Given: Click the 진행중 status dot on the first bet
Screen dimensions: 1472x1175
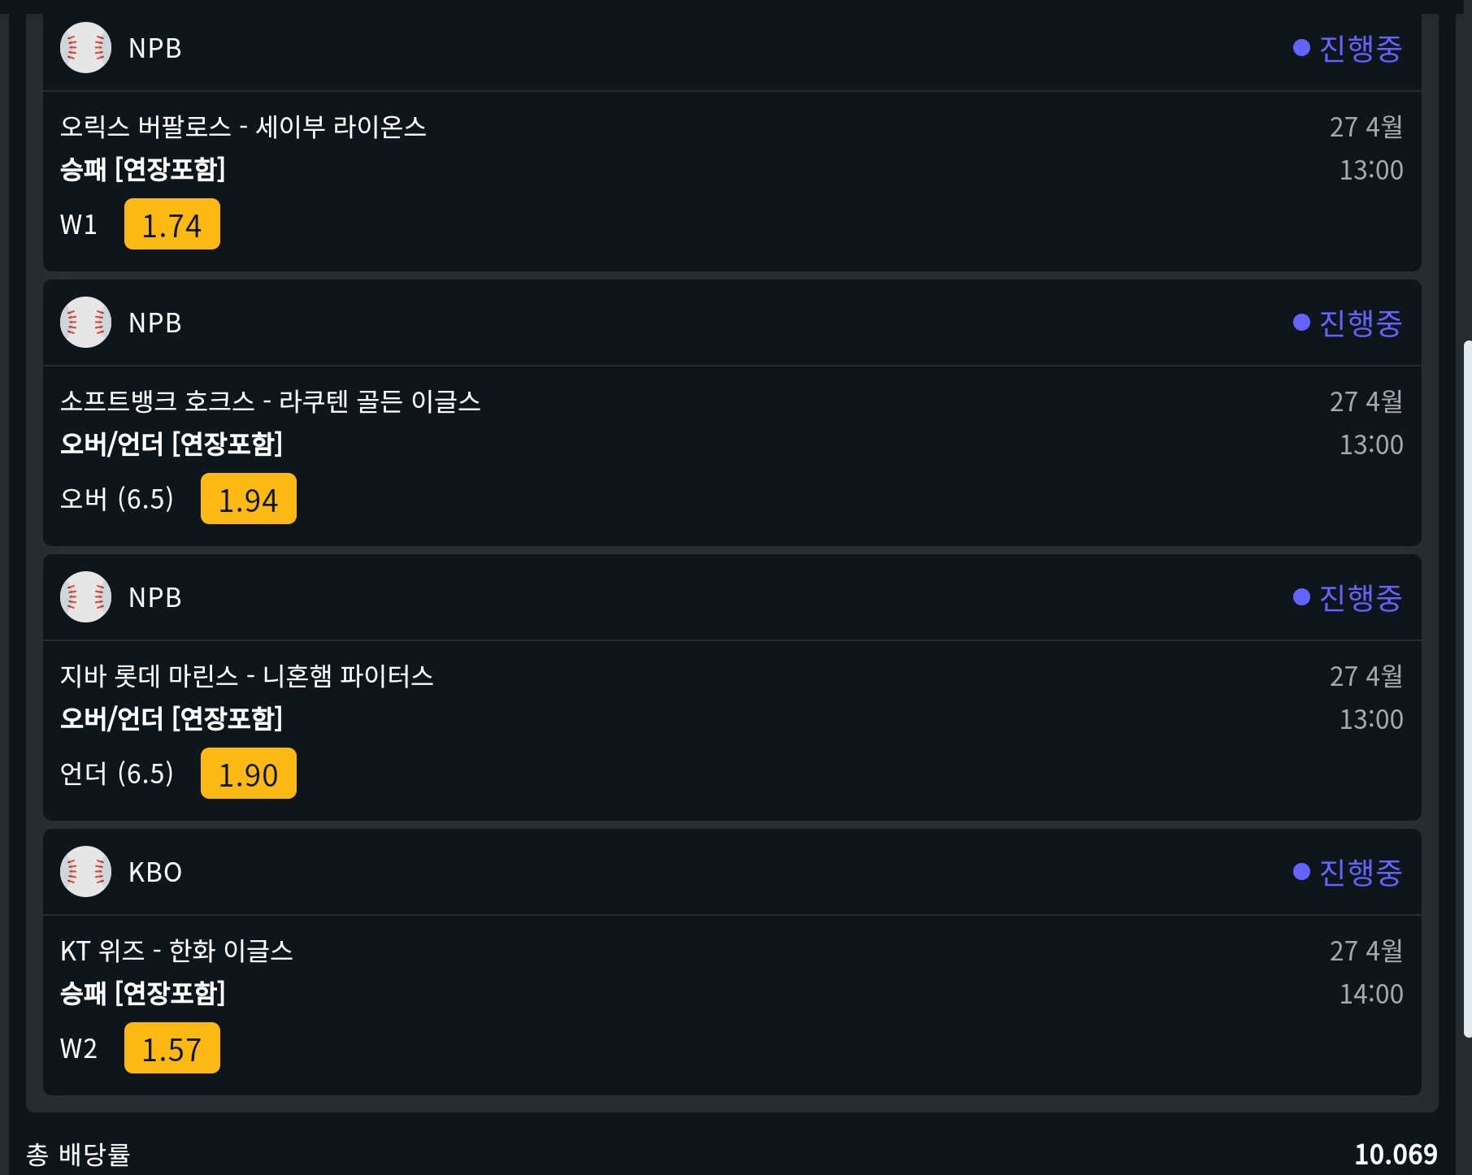Looking at the screenshot, I should click(1301, 48).
